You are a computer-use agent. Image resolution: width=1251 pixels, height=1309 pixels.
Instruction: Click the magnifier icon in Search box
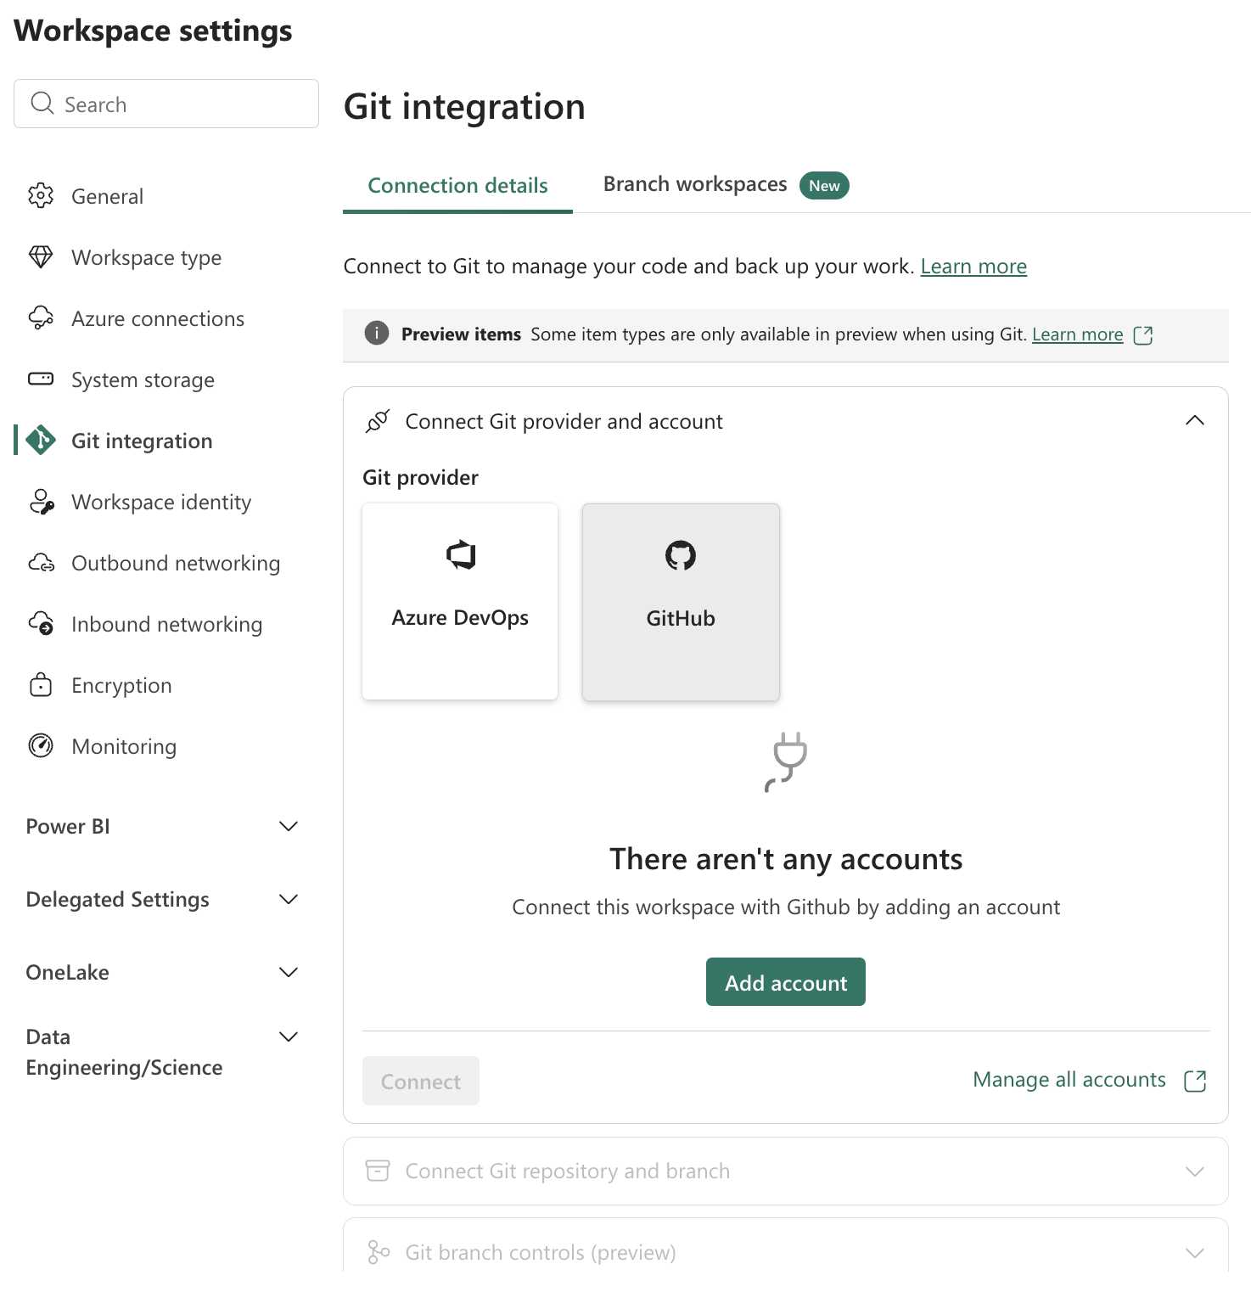point(42,104)
